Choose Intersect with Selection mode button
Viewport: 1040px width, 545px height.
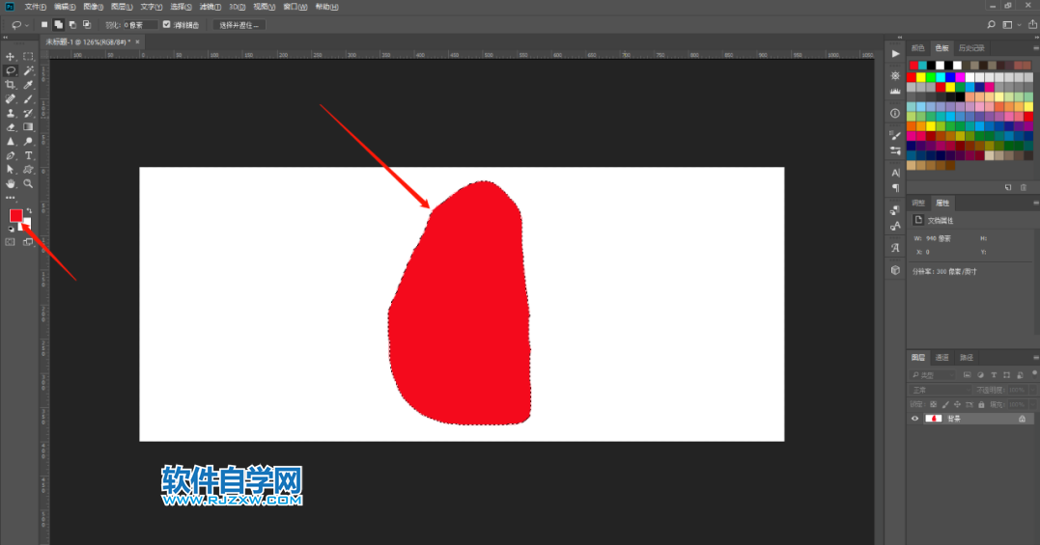click(87, 24)
